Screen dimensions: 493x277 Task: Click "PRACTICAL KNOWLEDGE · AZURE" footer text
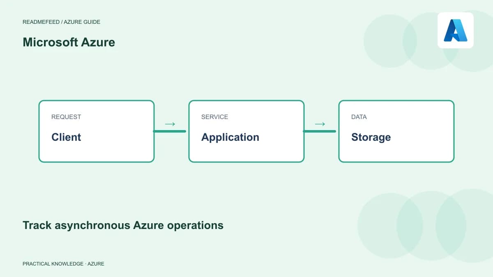click(x=63, y=264)
